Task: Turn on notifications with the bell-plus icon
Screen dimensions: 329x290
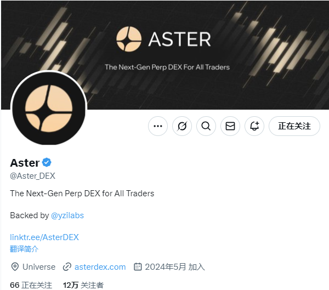Action: (254, 126)
